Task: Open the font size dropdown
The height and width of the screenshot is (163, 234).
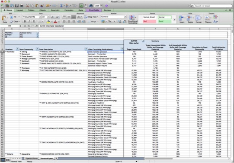Action: click(x=48, y=17)
